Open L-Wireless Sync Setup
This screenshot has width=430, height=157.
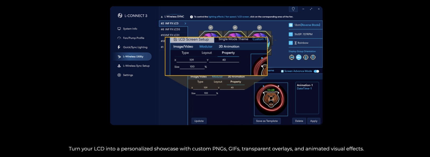136,66
